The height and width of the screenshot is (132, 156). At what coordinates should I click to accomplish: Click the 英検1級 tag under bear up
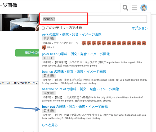point(49,76)
